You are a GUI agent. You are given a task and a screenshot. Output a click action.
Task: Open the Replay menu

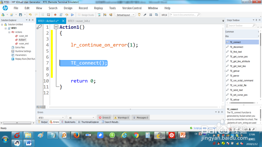pyautogui.click(x=99, y=8)
